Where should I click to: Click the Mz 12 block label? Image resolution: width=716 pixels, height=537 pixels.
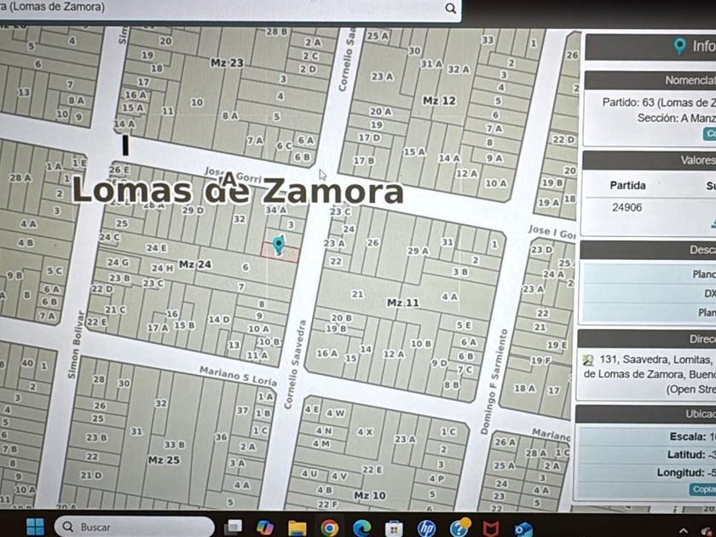pyautogui.click(x=439, y=101)
